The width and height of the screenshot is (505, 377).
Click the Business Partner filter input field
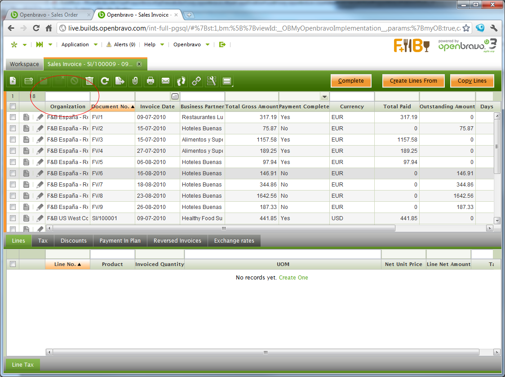point(202,96)
